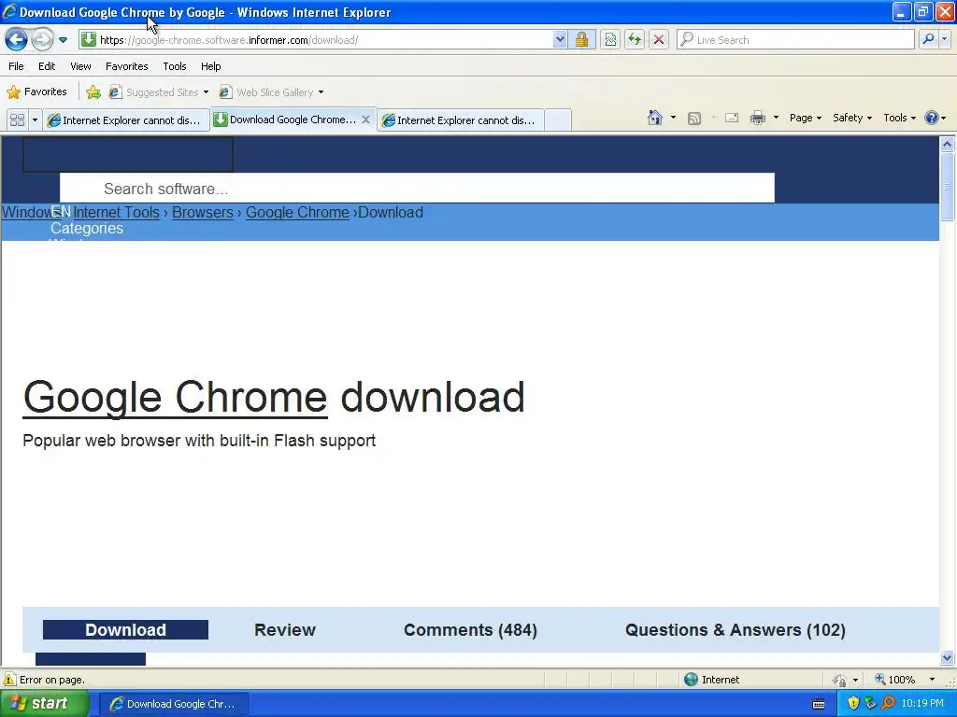Screen dimensions: 957x717
Task: Click the address bar URL field
Action: point(323,40)
